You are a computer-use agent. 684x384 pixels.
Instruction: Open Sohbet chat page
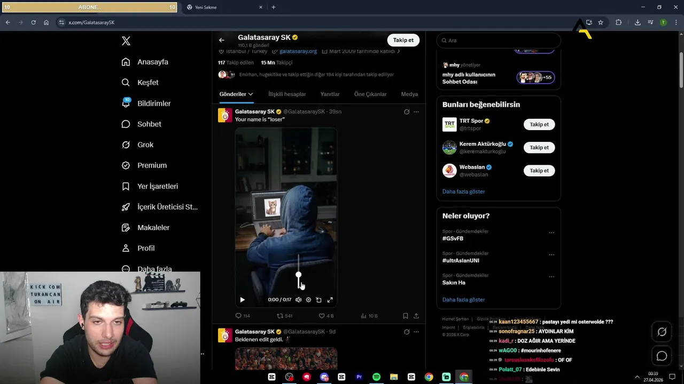141,124
